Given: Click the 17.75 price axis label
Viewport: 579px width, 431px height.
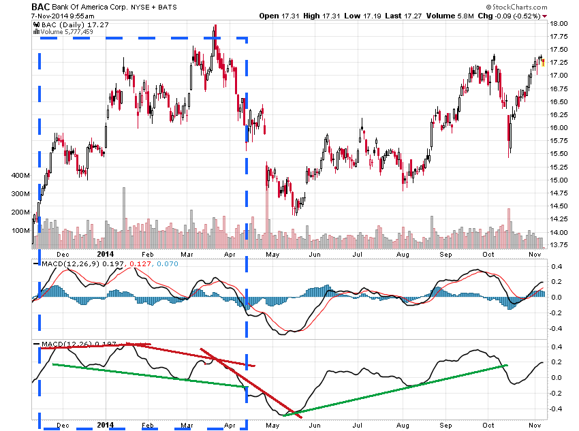Looking at the screenshot, I should pos(559,37).
